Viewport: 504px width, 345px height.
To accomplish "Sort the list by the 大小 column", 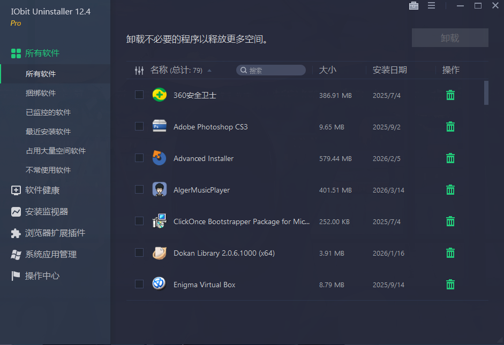I will (328, 70).
